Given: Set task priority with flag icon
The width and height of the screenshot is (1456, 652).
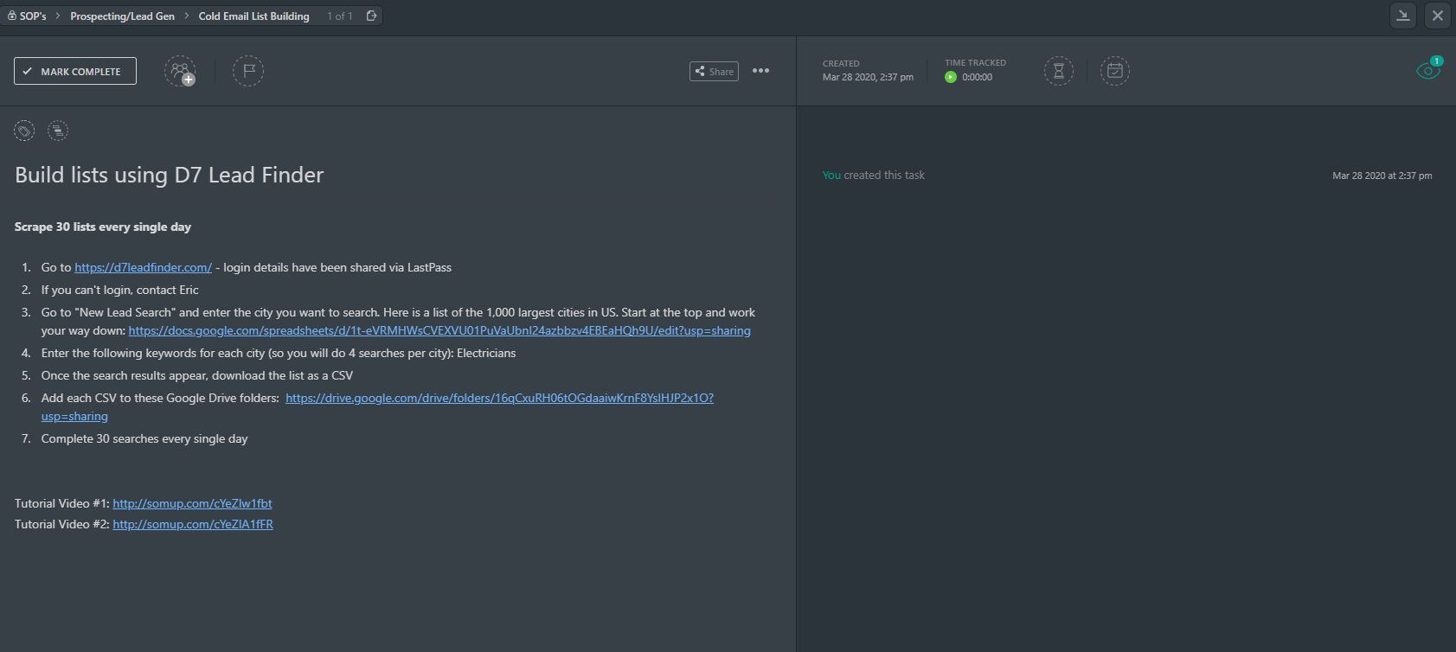Looking at the screenshot, I should (x=248, y=71).
